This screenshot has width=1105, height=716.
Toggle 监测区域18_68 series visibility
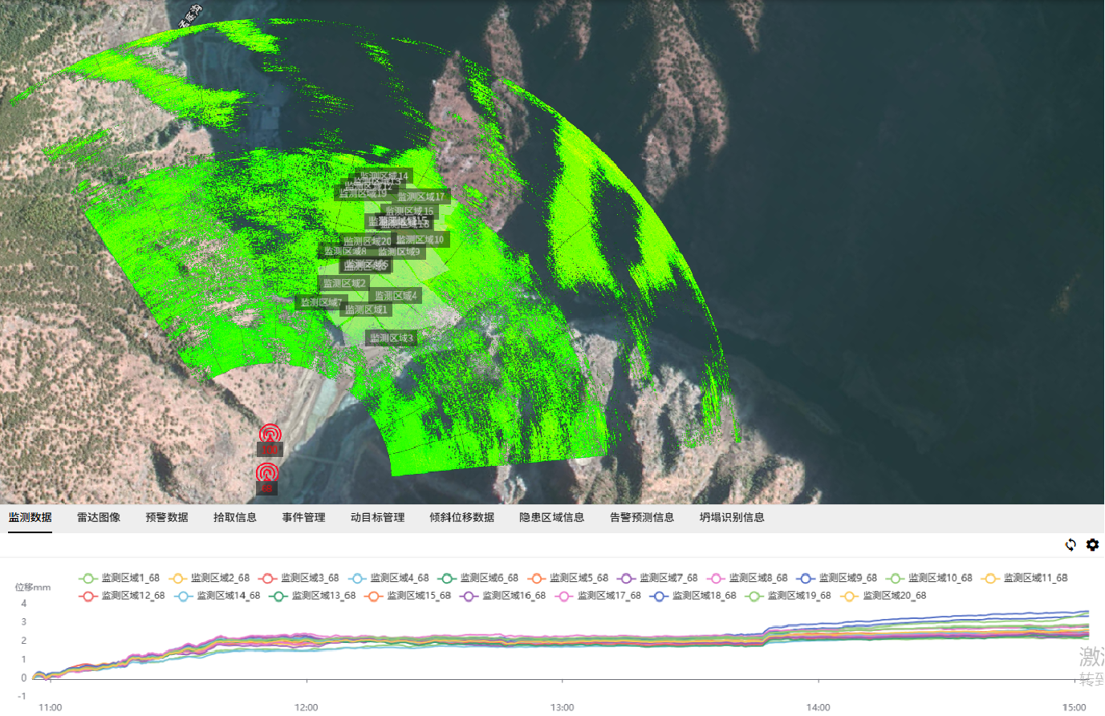(693, 596)
